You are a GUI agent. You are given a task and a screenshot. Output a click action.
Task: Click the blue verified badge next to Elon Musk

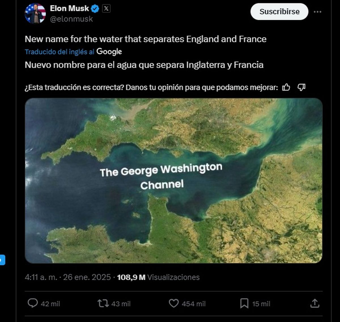coord(95,8)
